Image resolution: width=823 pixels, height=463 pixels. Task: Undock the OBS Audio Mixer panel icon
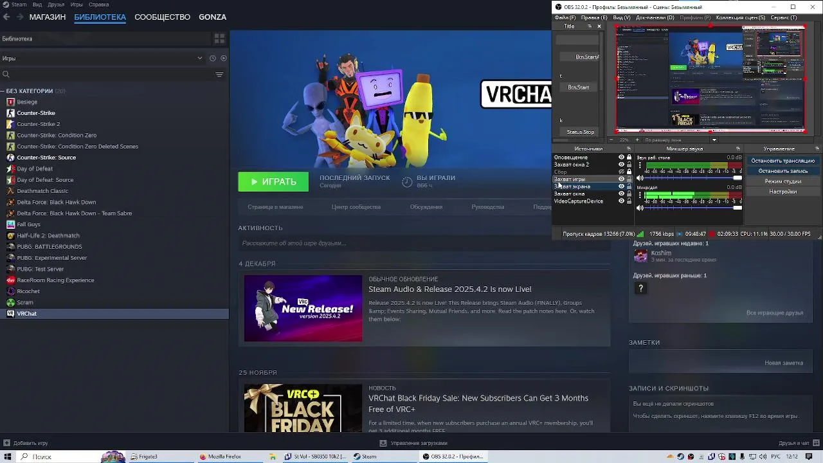pyautogui.click(x=737, y=149)
